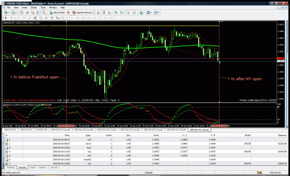Select the horizontal line drawing tool
Viewport: 290px width, 176px height.
pos(24,18)
